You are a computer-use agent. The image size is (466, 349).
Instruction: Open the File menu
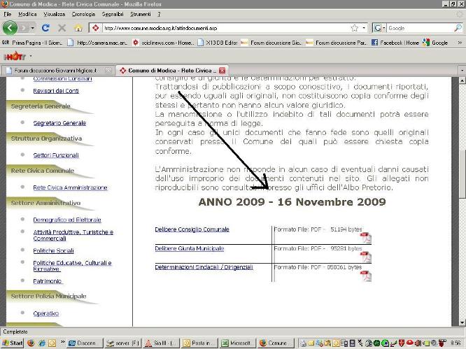(8, 14)
